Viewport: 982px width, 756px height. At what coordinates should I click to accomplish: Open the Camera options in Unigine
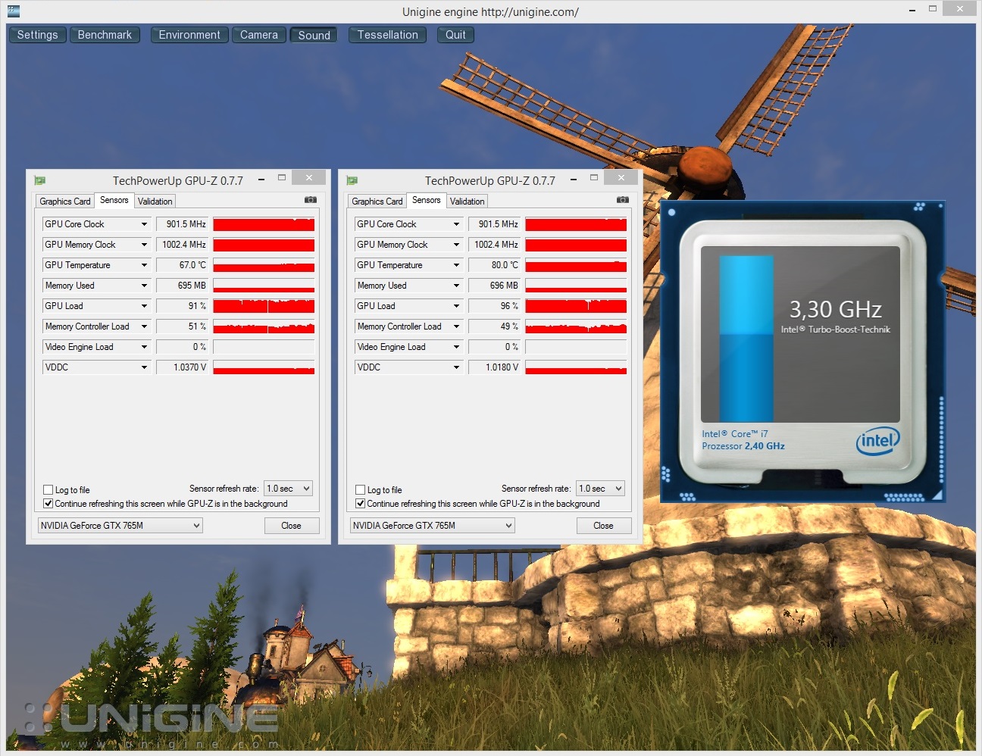[259, 35]
